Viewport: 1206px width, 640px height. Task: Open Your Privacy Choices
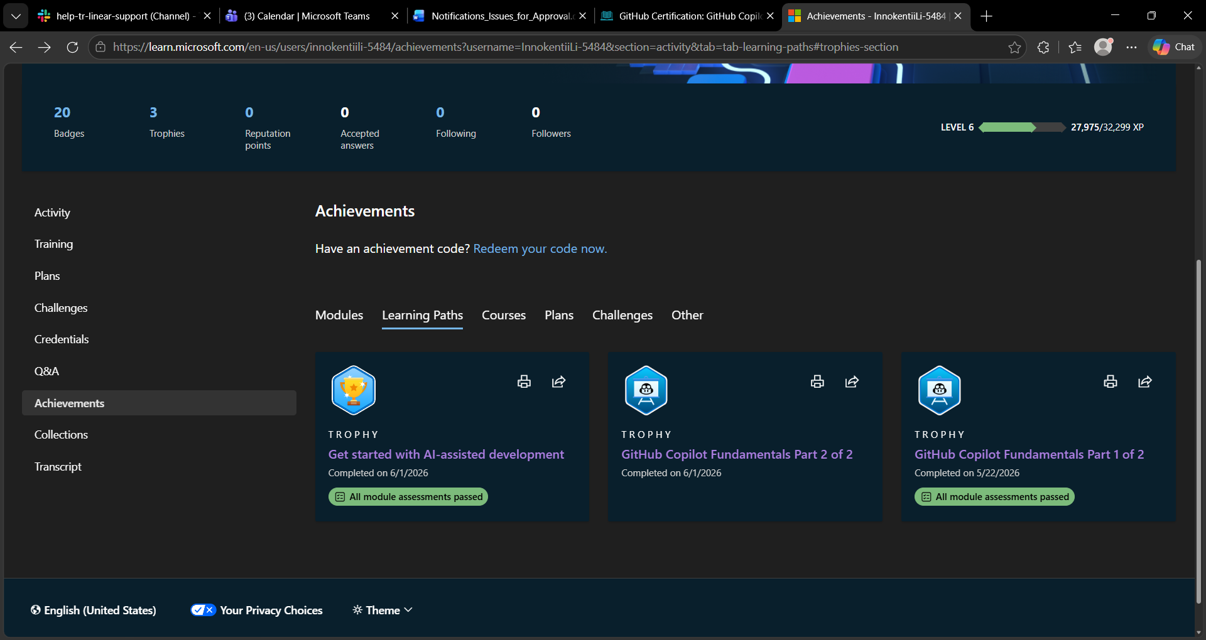click(x=256, y=610)
